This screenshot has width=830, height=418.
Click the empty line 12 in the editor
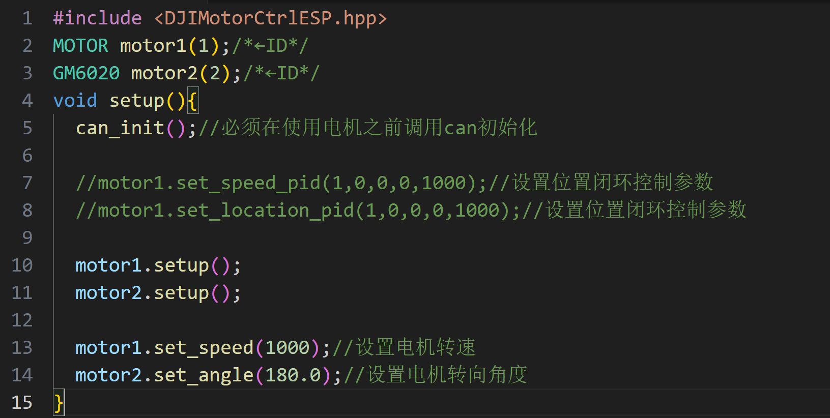pyautogui.click(x=441, y=320)
